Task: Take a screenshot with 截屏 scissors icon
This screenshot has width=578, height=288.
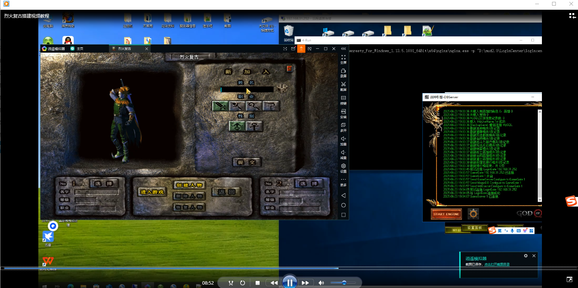Action: 343,86
